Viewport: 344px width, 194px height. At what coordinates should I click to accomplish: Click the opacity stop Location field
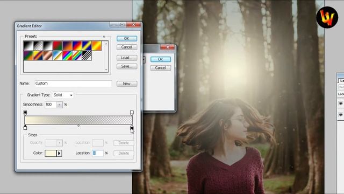coord(98,143)
